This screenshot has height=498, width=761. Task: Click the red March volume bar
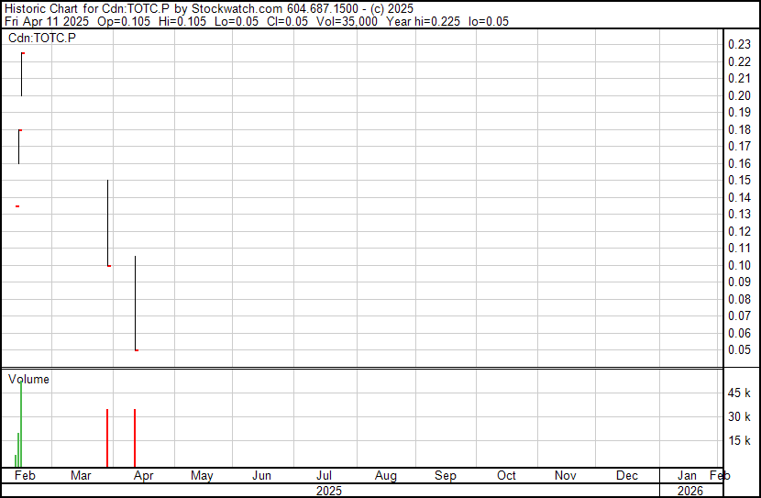pyautogui.click(x=107, y=437)
